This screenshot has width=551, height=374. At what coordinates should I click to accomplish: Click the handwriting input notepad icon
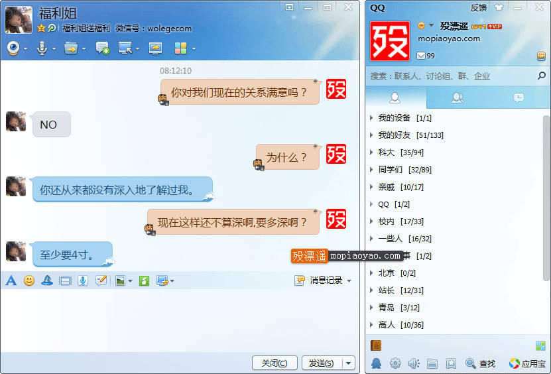coord(101,280)
